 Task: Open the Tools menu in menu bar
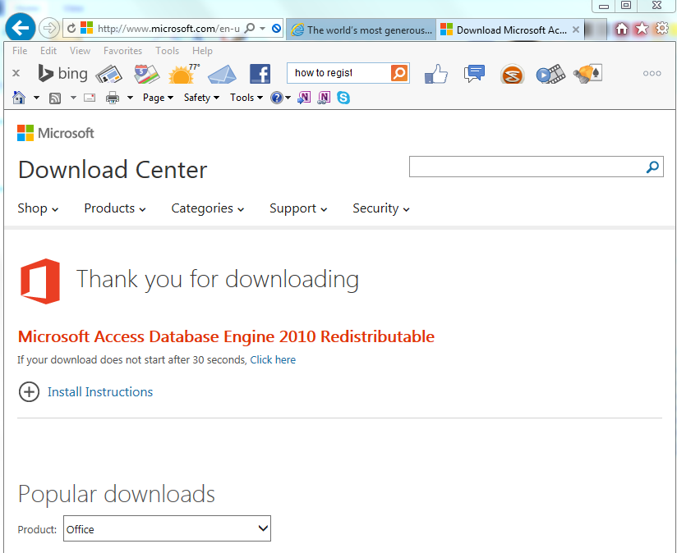(167, 51)
